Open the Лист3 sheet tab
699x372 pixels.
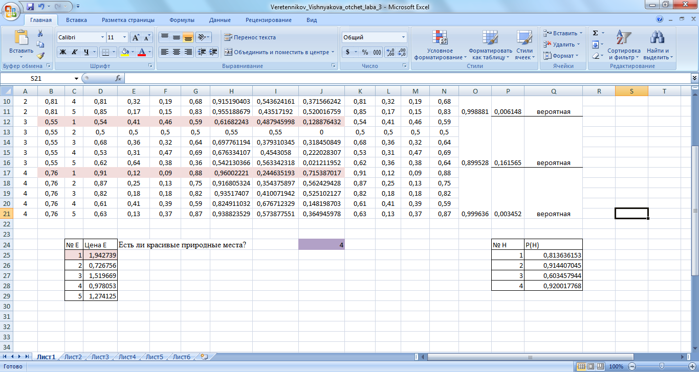100,357
